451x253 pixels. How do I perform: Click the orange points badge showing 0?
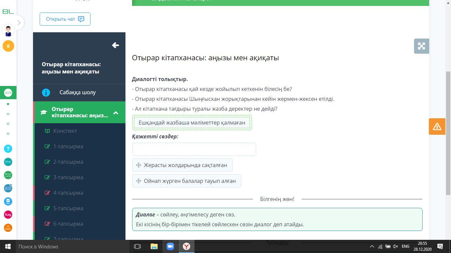8,46
